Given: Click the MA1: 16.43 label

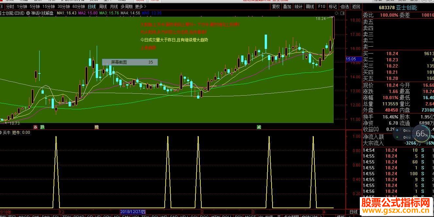Looking at the screenshot, I should (67, 13).
